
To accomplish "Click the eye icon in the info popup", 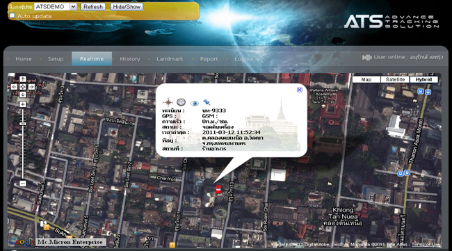I will coord(195,103).
